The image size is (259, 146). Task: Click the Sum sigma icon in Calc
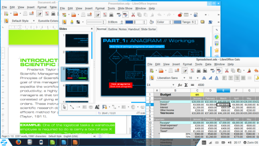coord(186,85)
